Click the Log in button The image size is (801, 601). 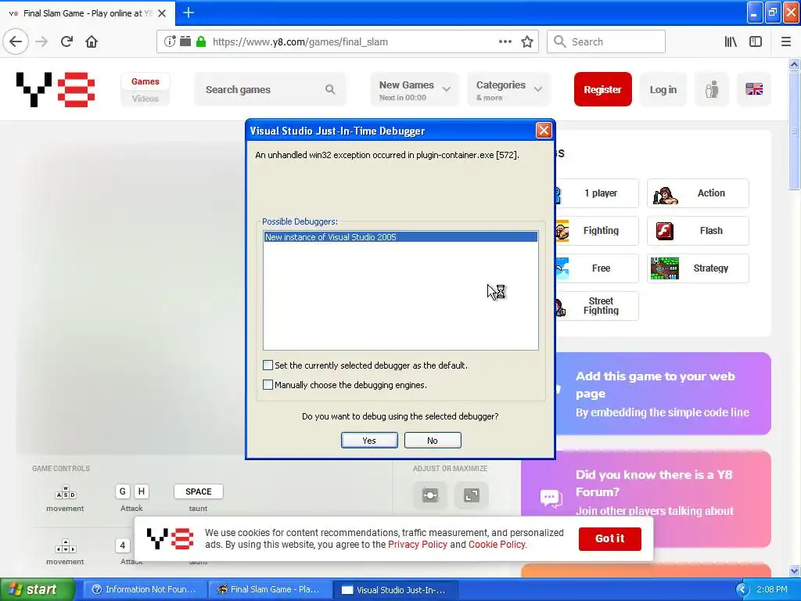[663, 89]
